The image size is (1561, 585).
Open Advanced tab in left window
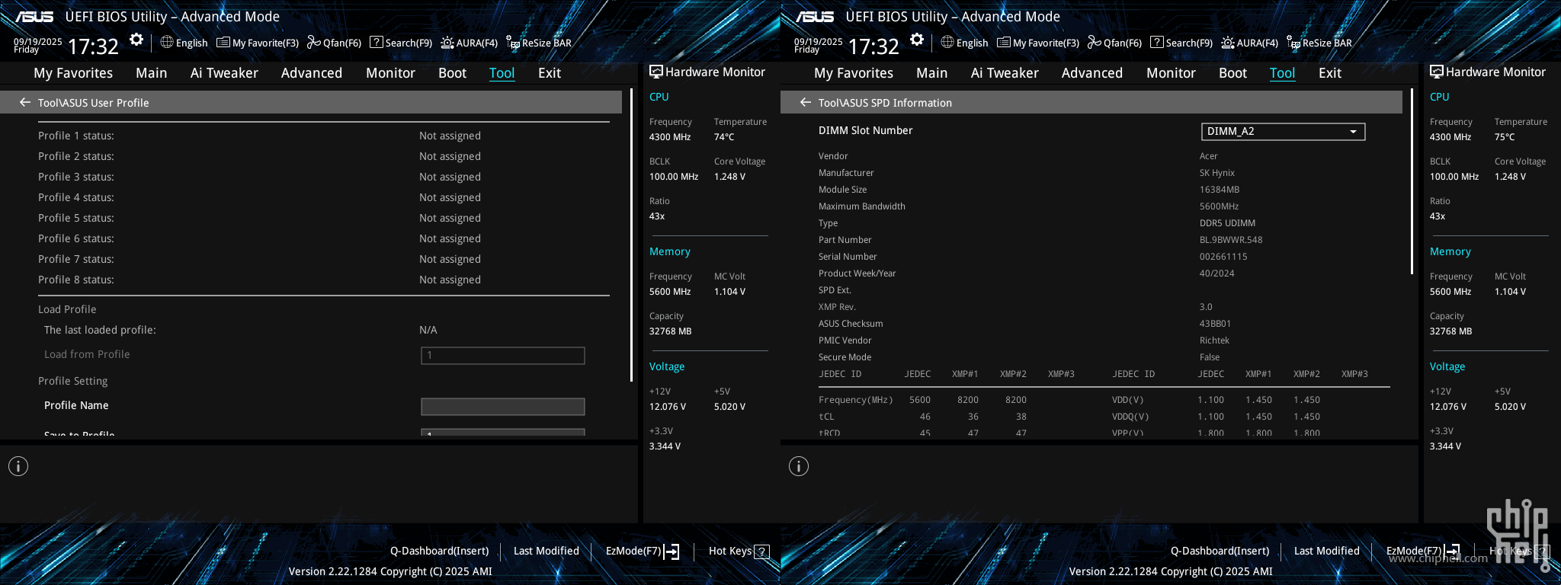point(312,73)
